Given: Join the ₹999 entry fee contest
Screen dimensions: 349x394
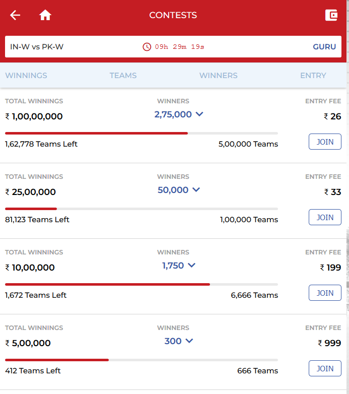Looking at the screenshot, I should (x=325, y=368).
